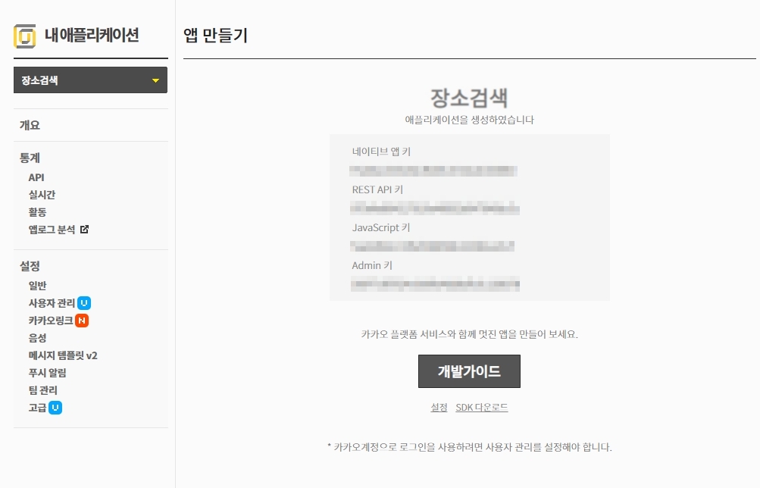Click the blue U badge next to 사용자 관리
760x488 pixels.
coord(84,303)
